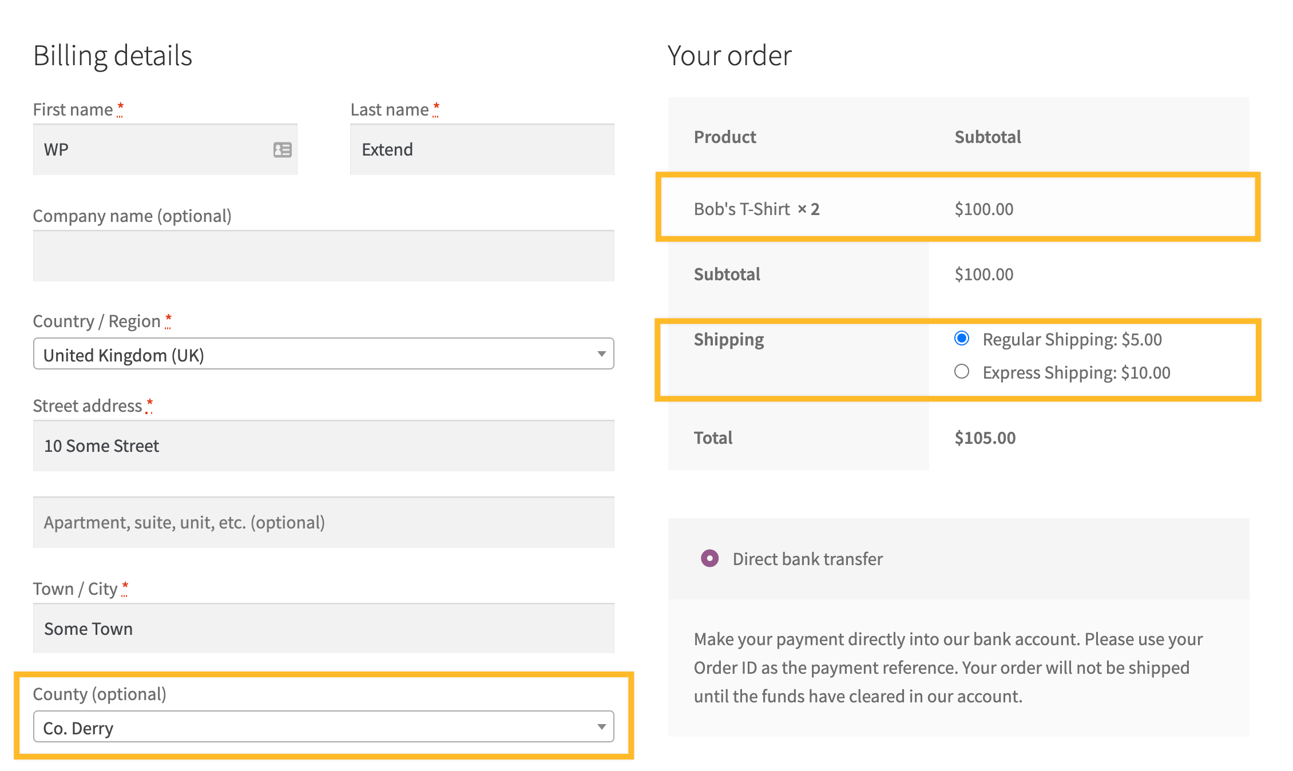Select United Kingdom (UK) in country selector

pyautogui.click(x=324, y=353)
